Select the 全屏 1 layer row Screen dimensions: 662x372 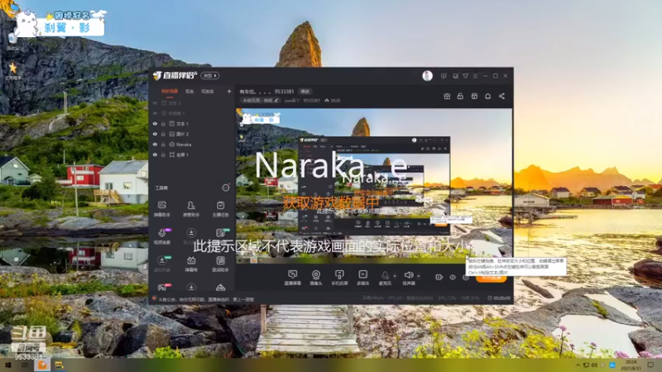point(192,155)
